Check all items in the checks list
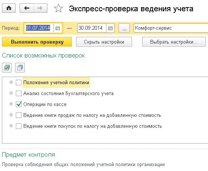Screen dimensions: 208x171 pyautogui.click(x=7, y=68)
